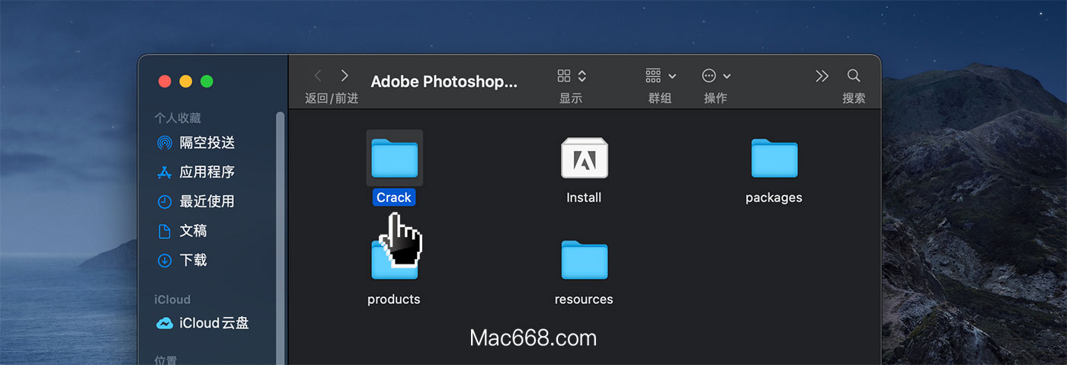Screen dimensions: 1067x365
Task: Close the Finder window red button
Action: pyautogui.click(x=164, y=81)
